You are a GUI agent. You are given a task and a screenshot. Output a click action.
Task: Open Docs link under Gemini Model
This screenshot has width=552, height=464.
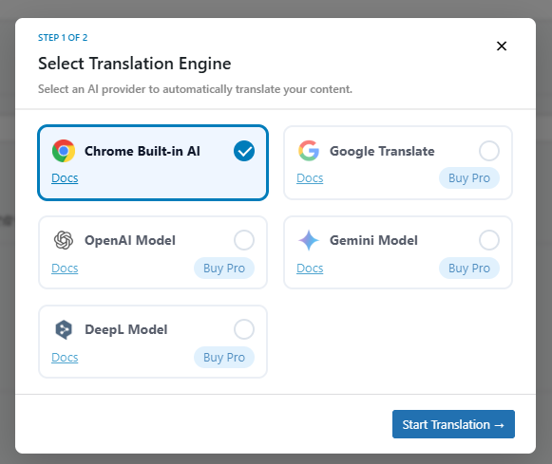point(310,269)
